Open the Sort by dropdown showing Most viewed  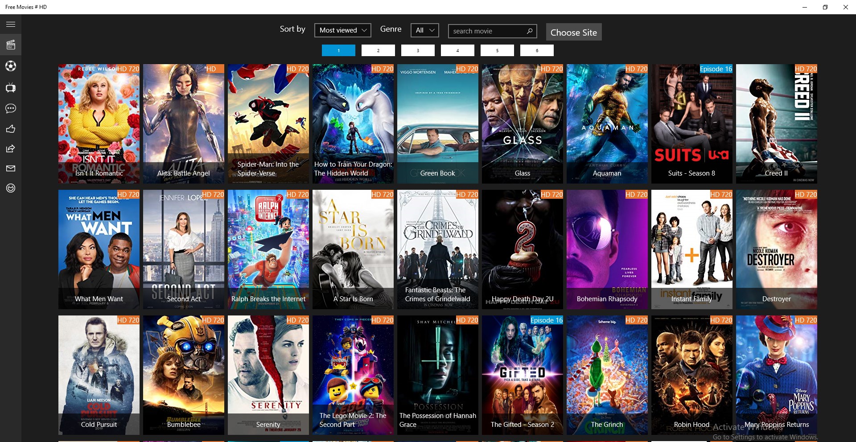coord(342,30)
